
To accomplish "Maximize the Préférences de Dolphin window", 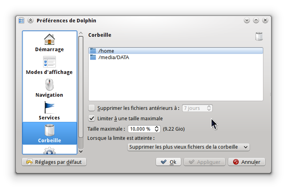I will coord(256,20).
